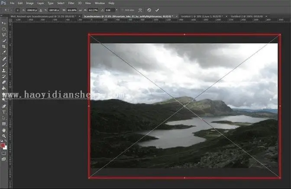Screen dimensions: 291x189
Task: Select the History Brush tool
Action: [x=4, y=77]
